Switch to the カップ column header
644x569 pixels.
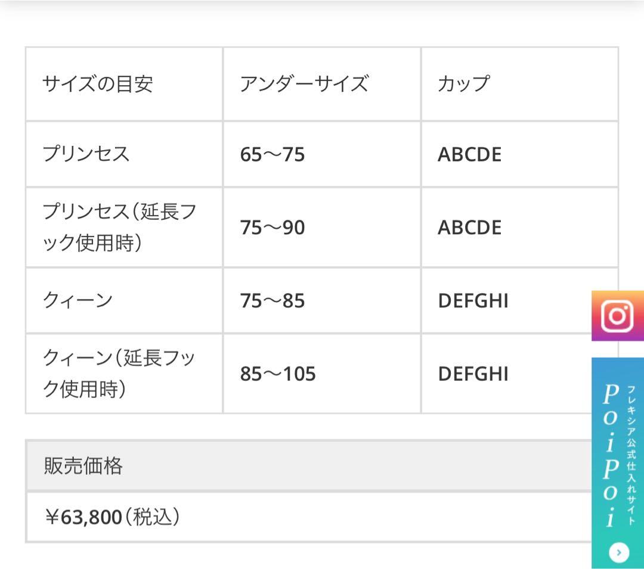[462, 83]
